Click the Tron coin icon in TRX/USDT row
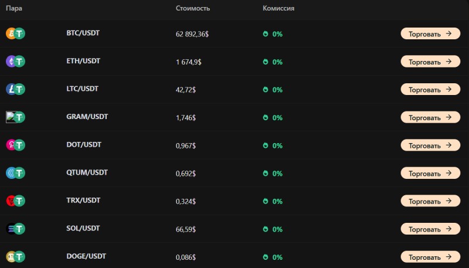The width and height of the screenshot is (469, 268). pyautogui.click(x=10, y=201)
